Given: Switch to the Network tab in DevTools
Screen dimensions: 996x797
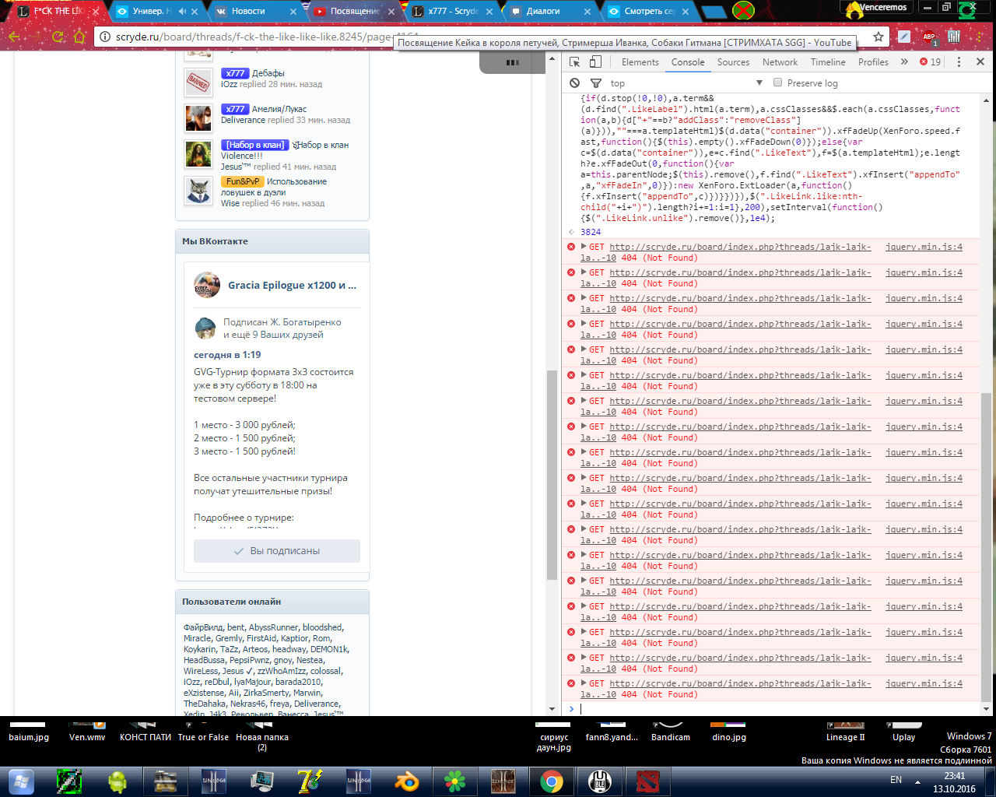Looking at the screenshot, I should [x=780, y=62].
